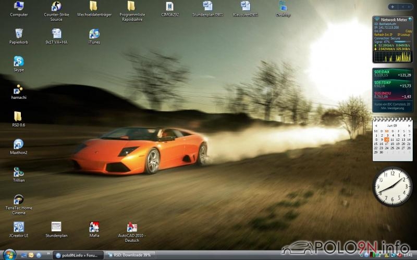Open the Wechseldatenträger folder

pyautogui.click(x=94, y=7)
